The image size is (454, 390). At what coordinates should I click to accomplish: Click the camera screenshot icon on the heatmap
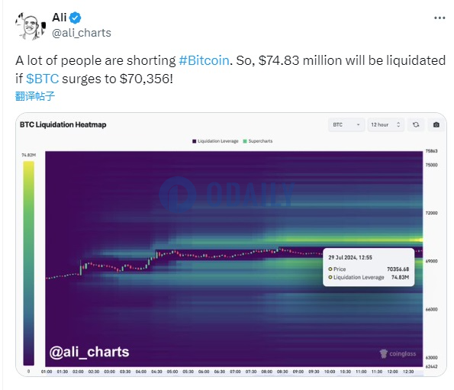(x=436, y=124)
